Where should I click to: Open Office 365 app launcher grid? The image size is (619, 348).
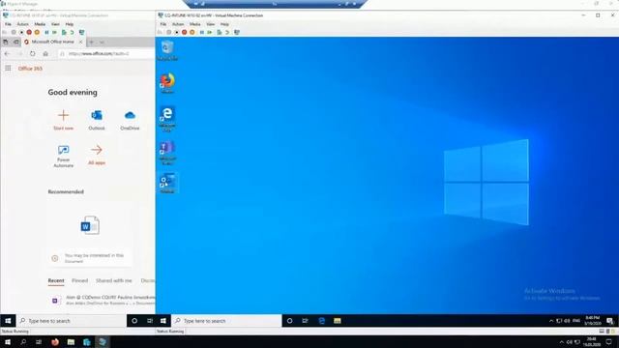(x=8, y=69)
